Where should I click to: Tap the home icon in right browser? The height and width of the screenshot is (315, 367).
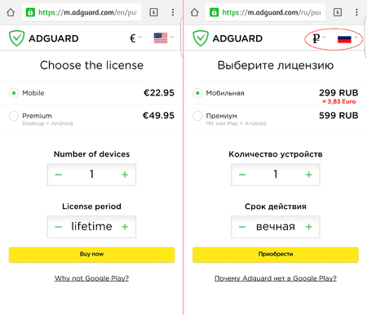(x=194, y=12)
